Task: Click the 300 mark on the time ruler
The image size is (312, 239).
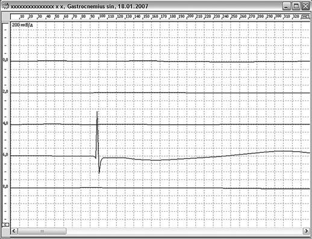Action: pyautogui.click(x=278, y=16)
